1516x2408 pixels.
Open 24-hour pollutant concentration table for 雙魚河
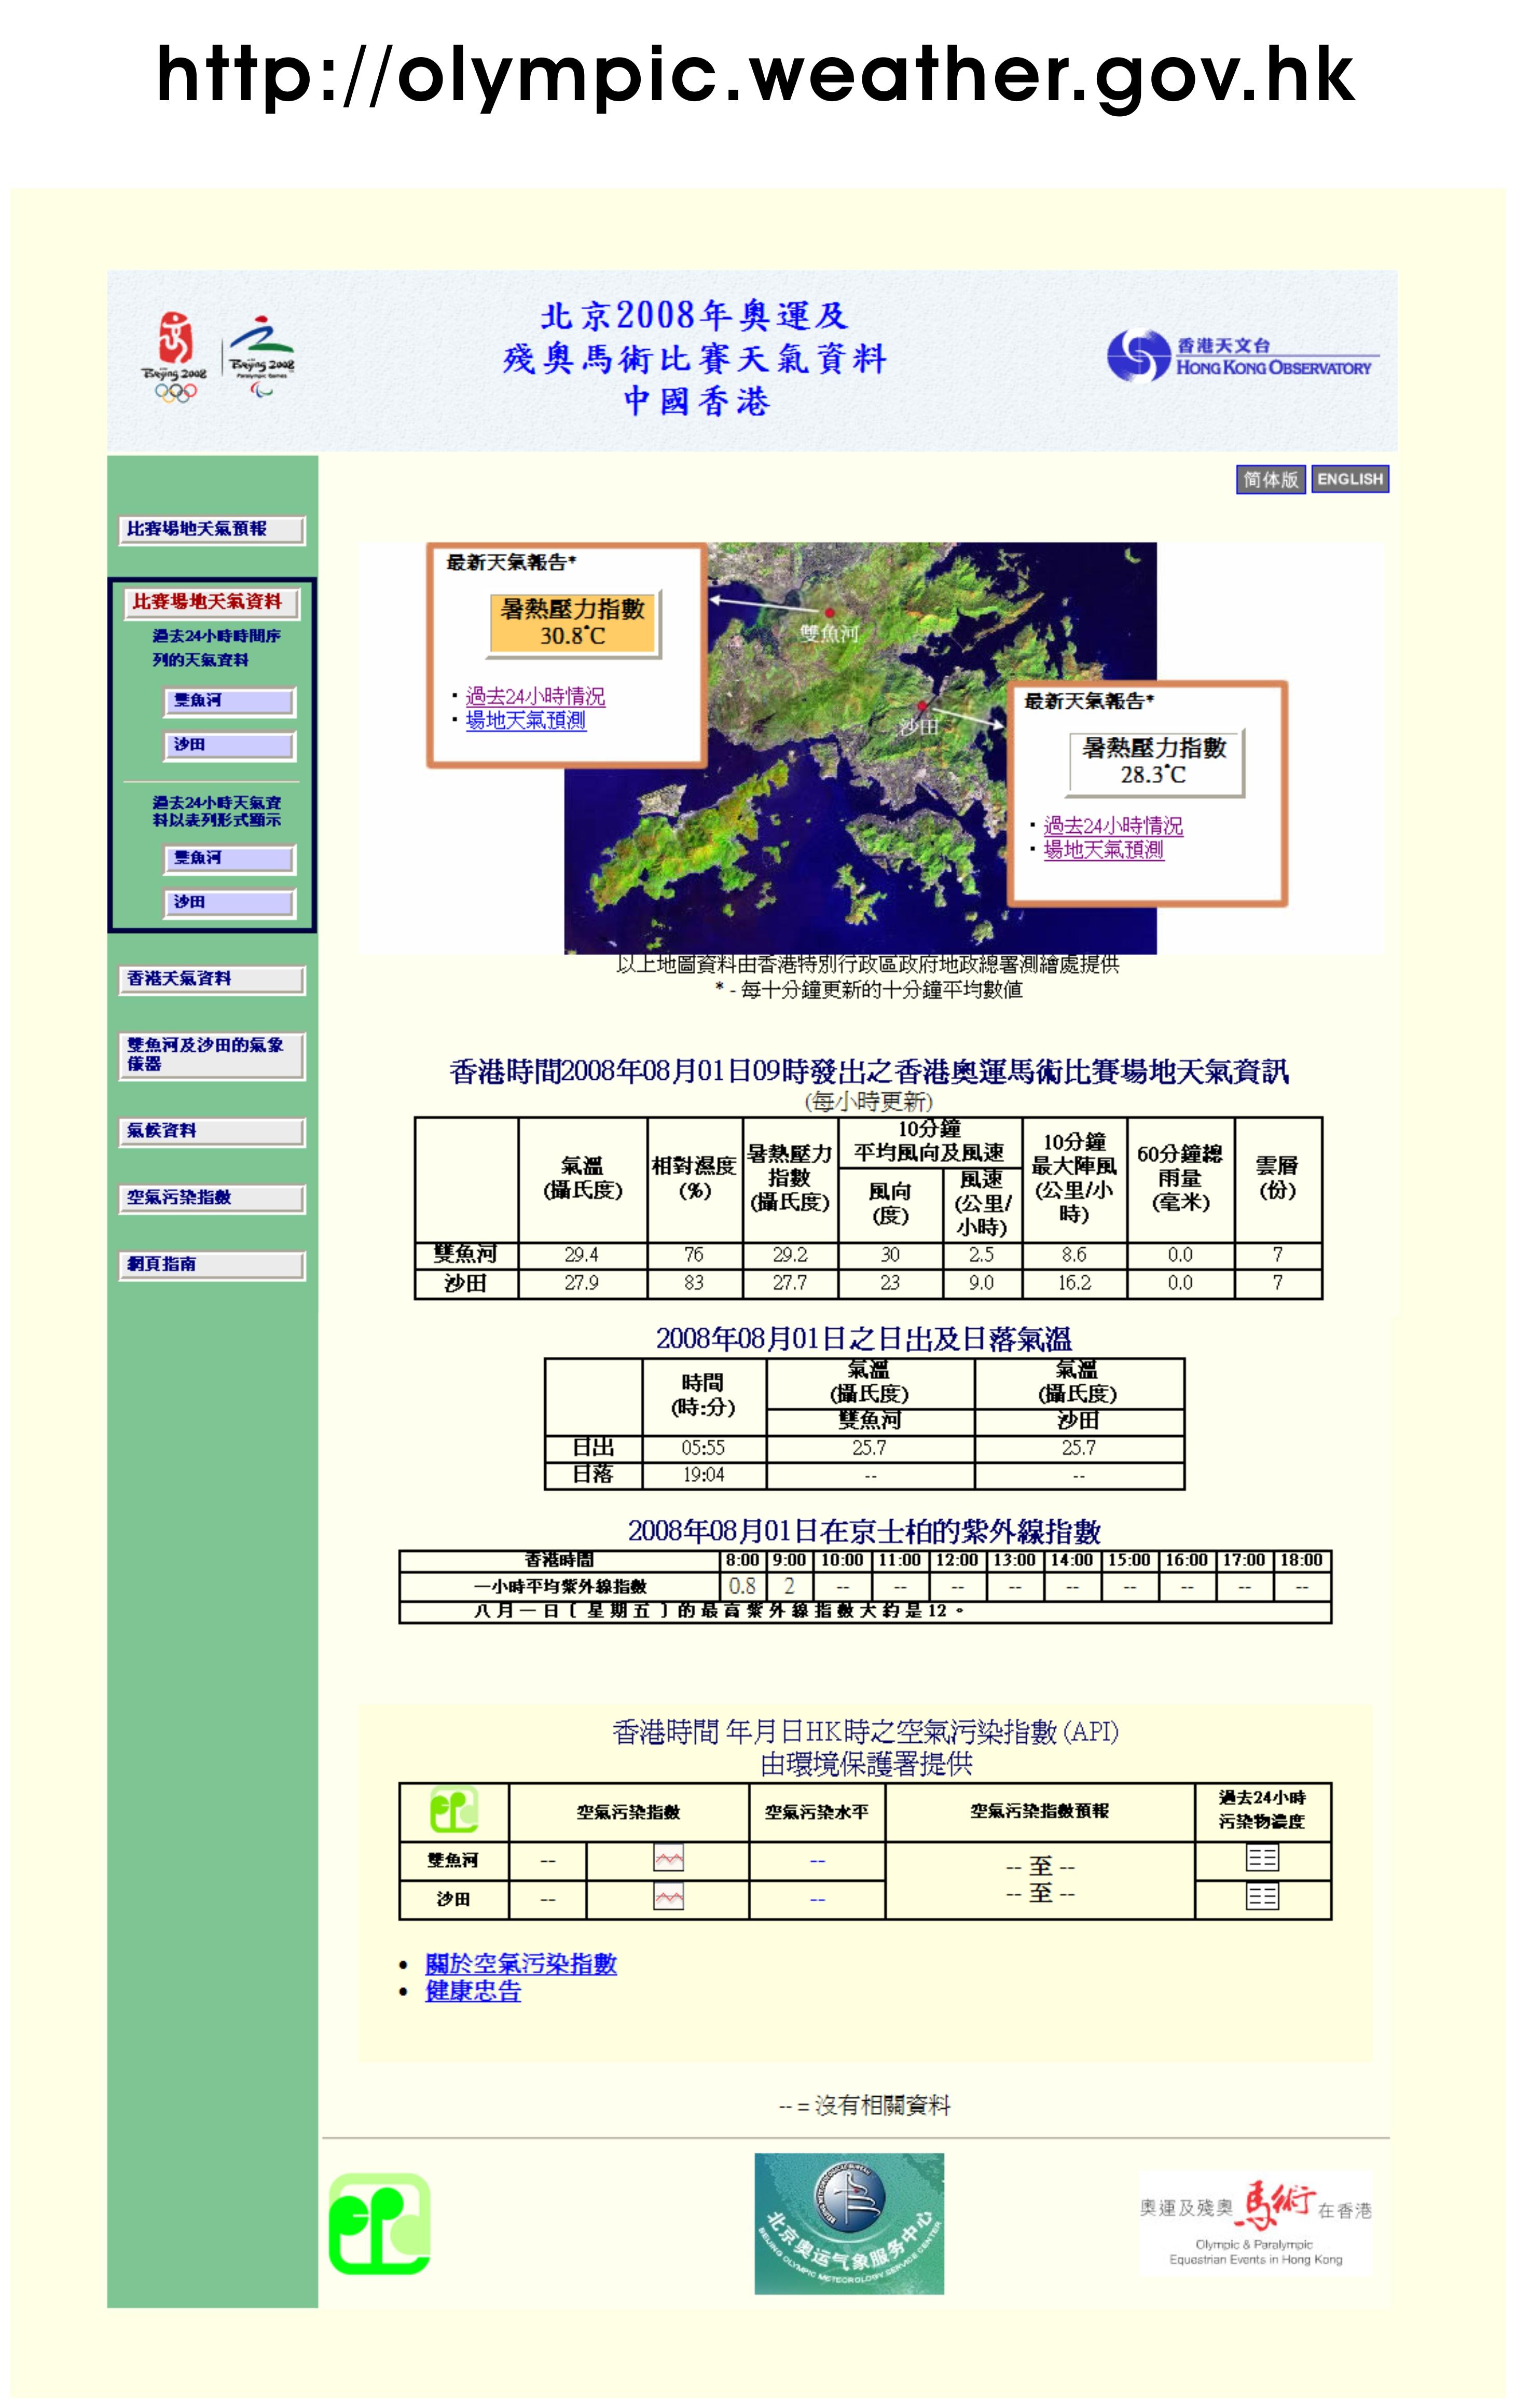coord(1262,1858)
